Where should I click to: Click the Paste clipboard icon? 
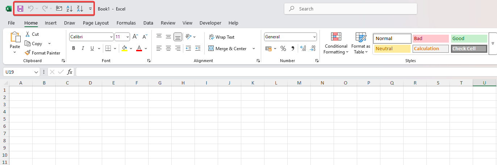click(x=15, y=37)
